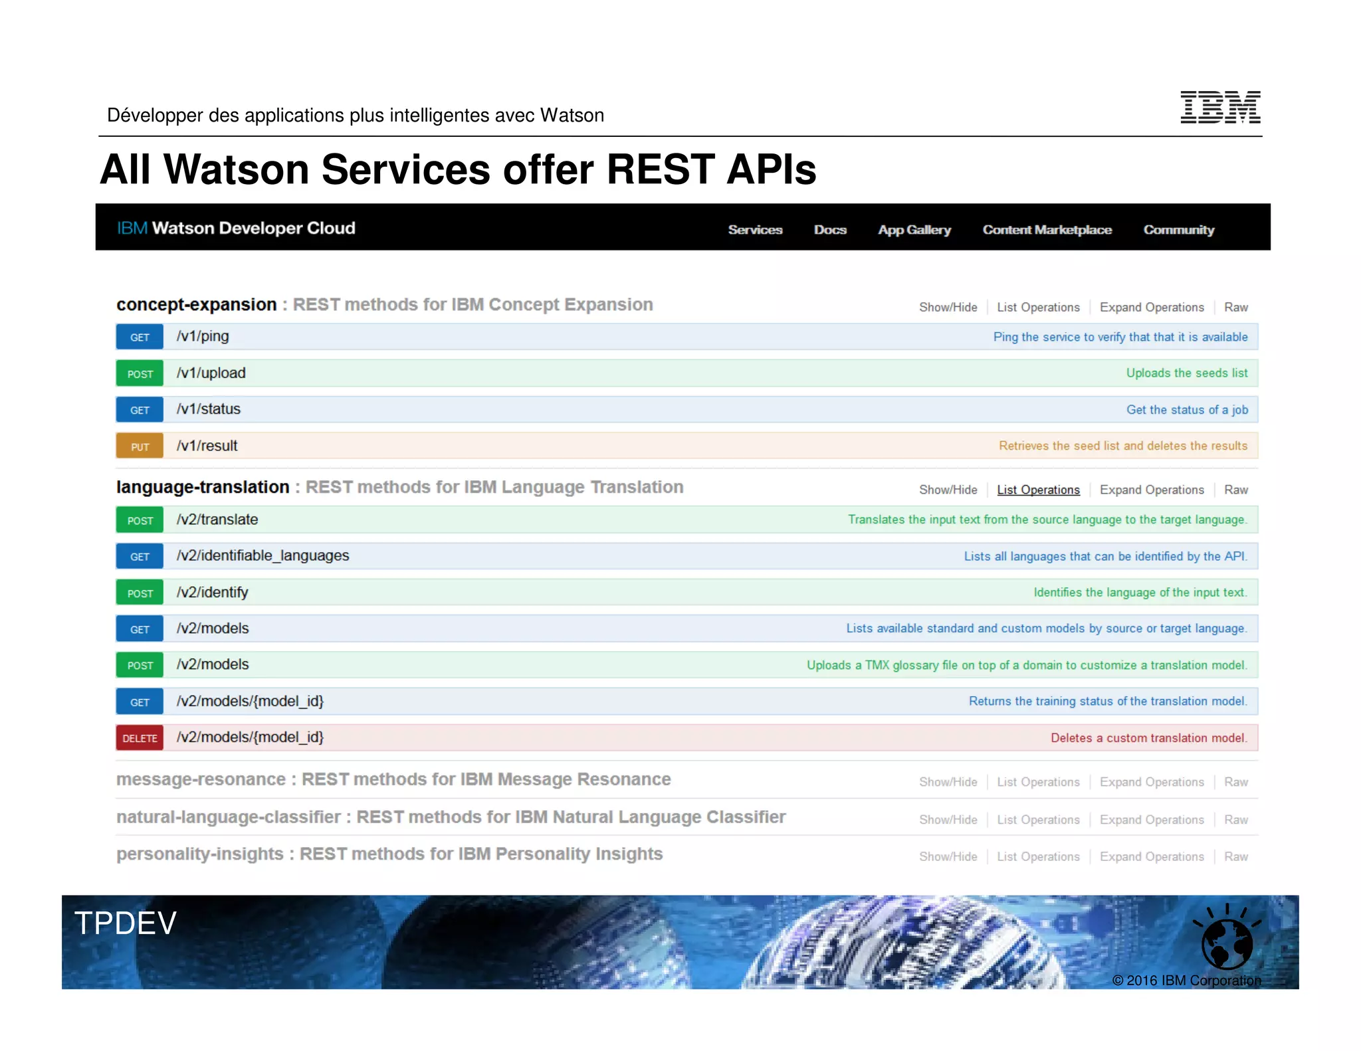Click the IBM Watson Developer Cloud logo
This screenshot has width=1361, height=1051.
point(236,228)
